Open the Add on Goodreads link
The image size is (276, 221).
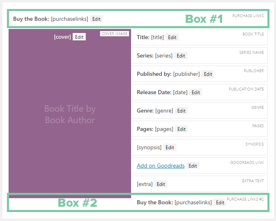click(x=161, y=166)
